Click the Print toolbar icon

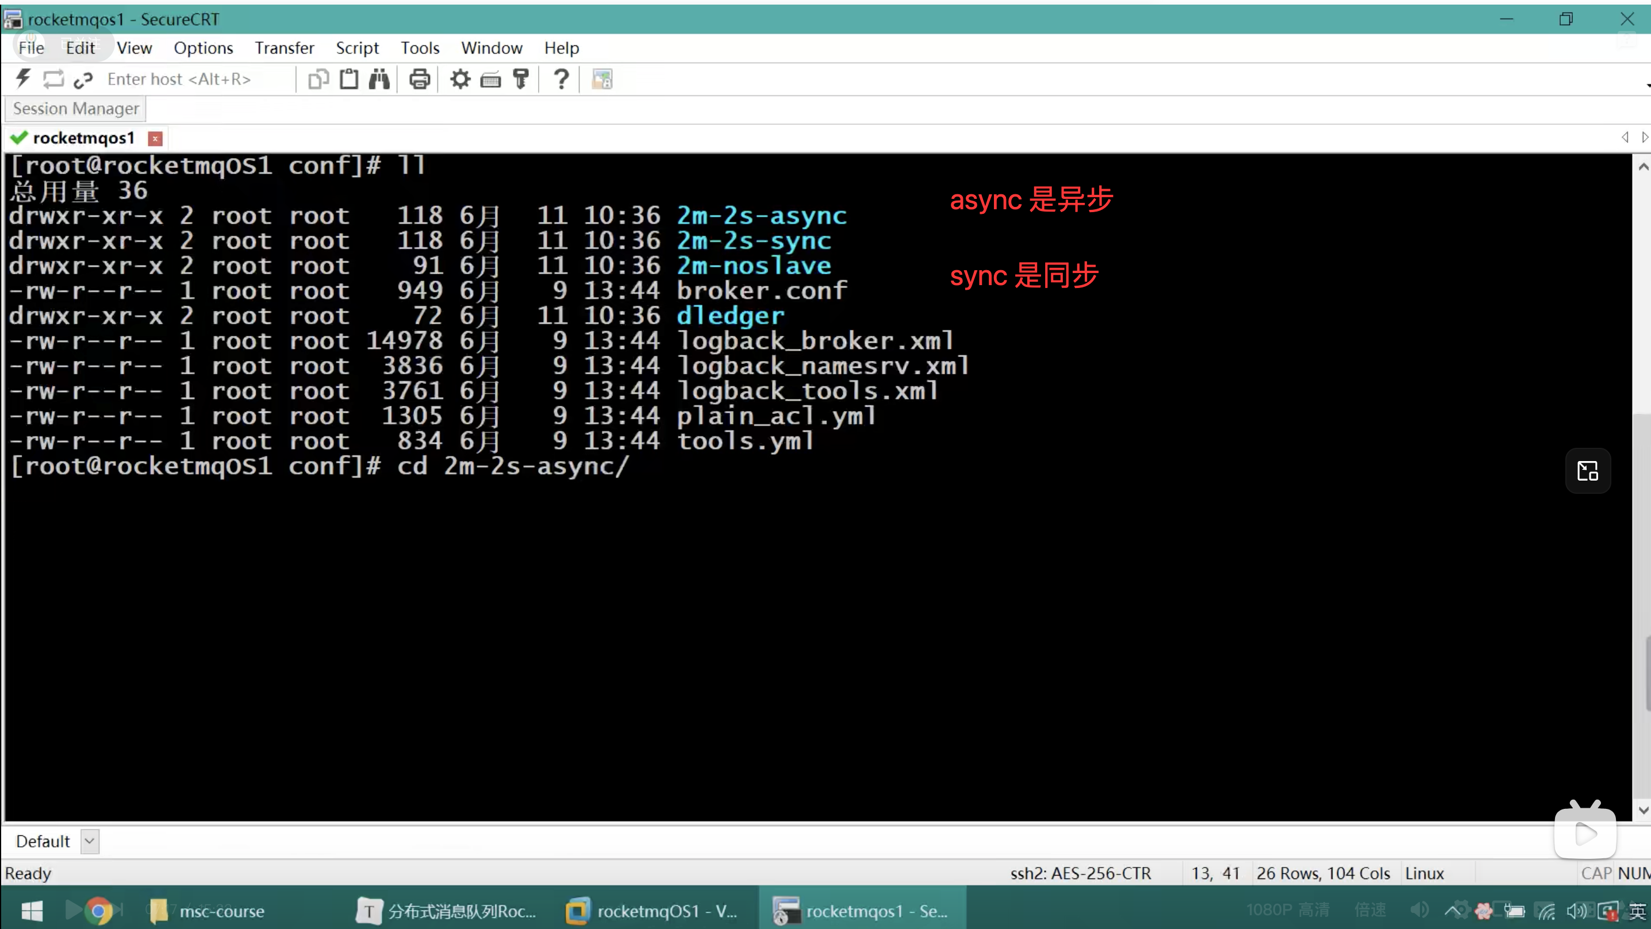419,79
